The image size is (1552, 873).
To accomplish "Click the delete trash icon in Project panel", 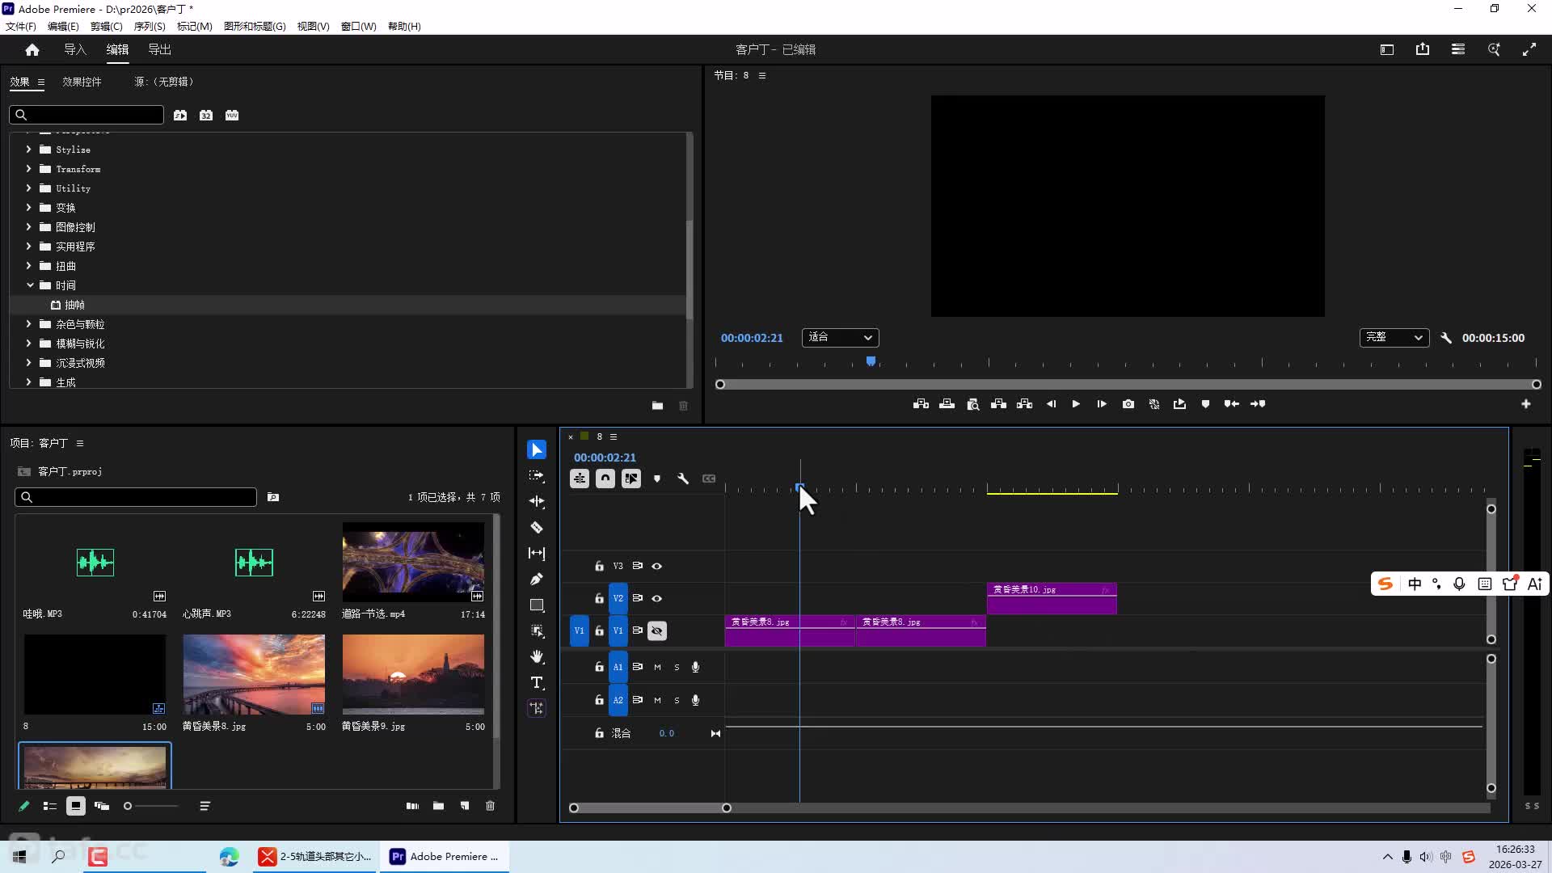I will point(490,806).
